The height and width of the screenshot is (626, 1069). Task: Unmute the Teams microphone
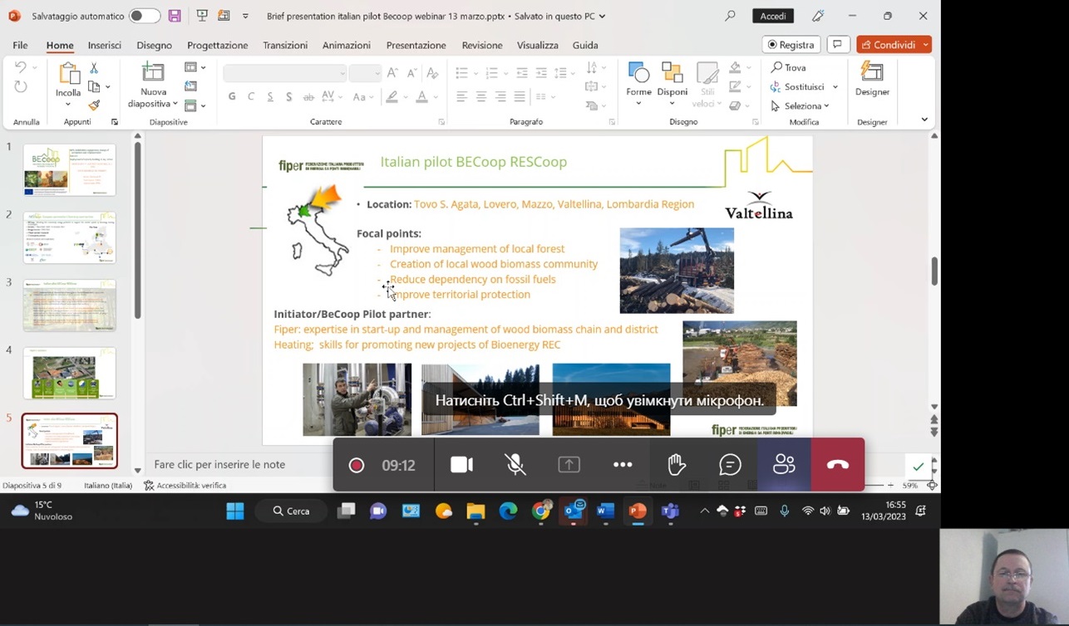(515, 465)
